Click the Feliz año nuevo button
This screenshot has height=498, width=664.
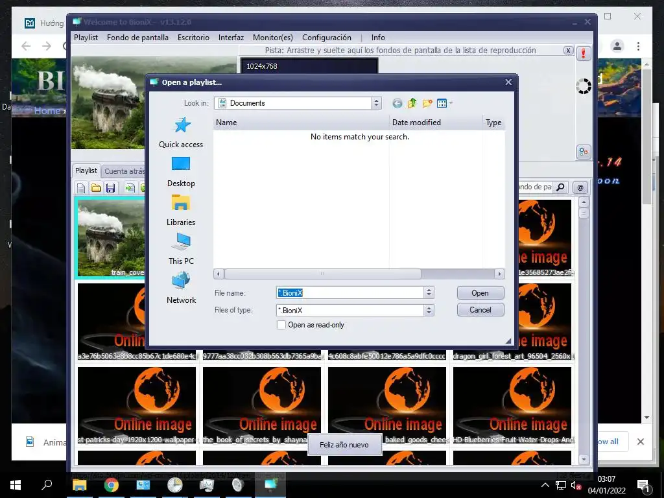tap(344, 445)
